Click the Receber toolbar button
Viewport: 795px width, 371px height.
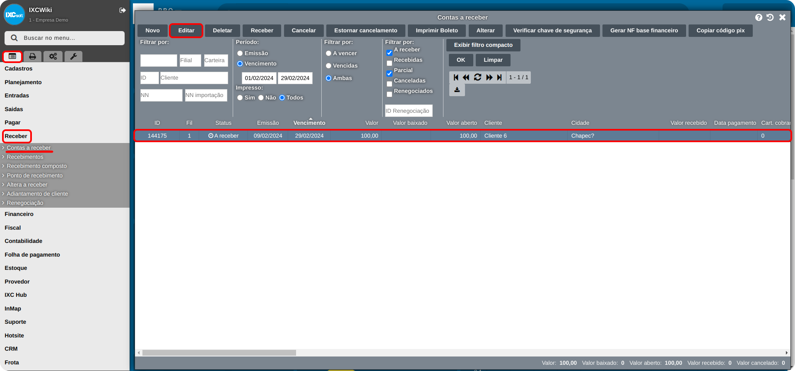pyautogui.click(x=262, y=31)
